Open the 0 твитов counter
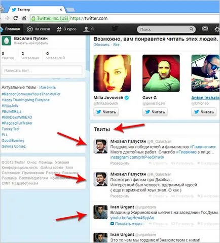The height and width of the screenshot is (243, 220). pos(8,56)
